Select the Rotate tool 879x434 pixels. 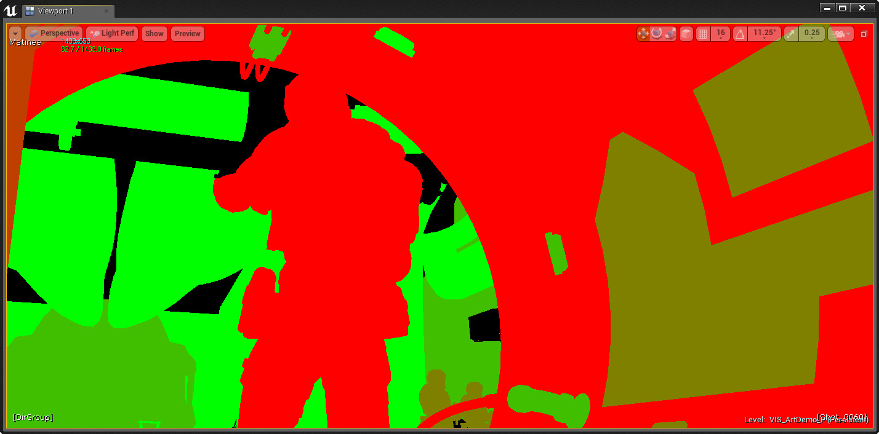click(x=657, y=34)
